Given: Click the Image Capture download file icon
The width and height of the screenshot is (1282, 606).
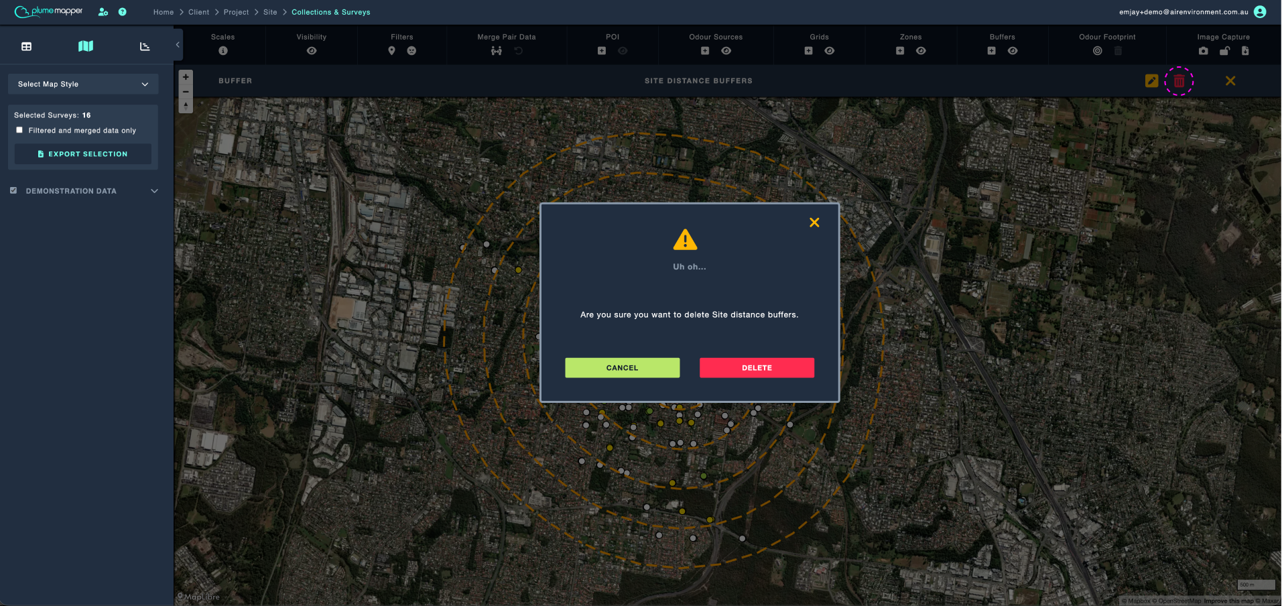Looking at the screenshot, I should (1245, 51).
